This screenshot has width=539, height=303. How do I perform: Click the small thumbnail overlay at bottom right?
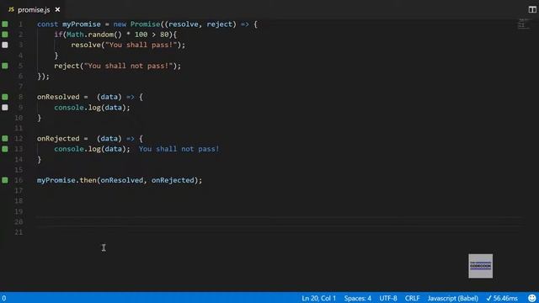[480, 266]
